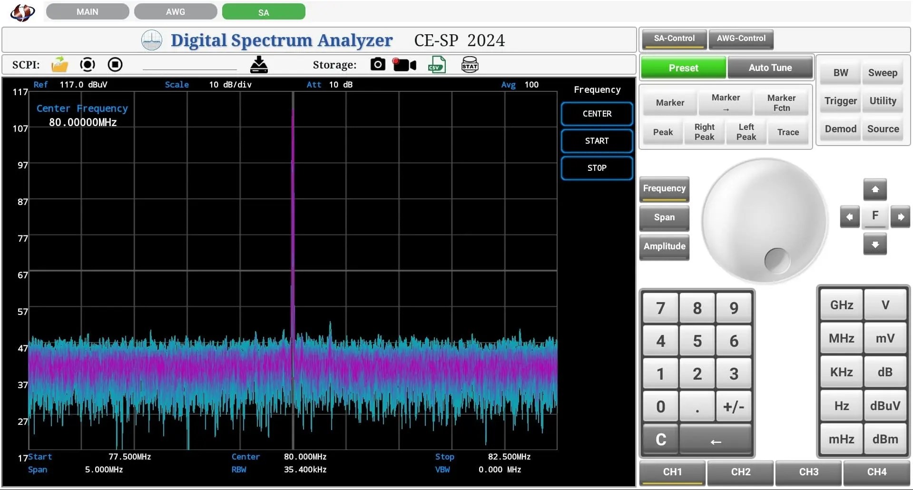Click the Marker Fctn button
913x490 pixels.
[x=781, y=103]
